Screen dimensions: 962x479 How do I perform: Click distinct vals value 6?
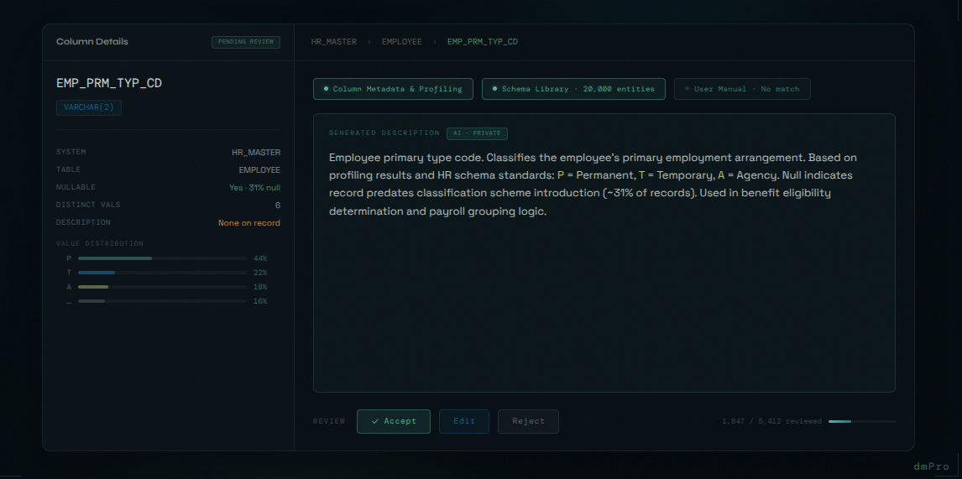278,206
